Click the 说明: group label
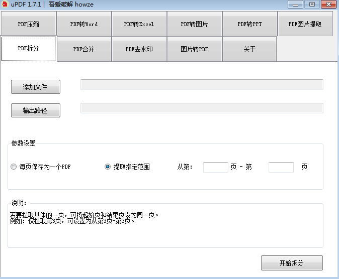 [x=19, y=203]
